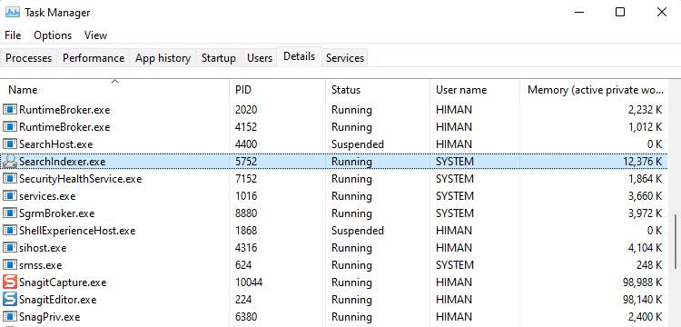Click the ShellExperienceHost.exe process icon
This screenshot has height=327, width=681.
point(10,231)
